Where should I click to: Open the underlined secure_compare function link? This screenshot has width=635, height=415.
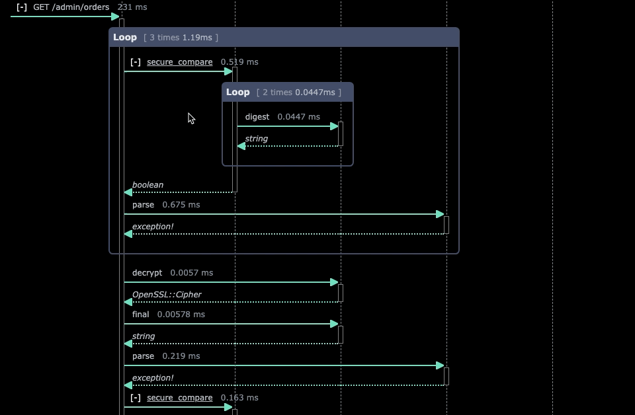[179, 61]
